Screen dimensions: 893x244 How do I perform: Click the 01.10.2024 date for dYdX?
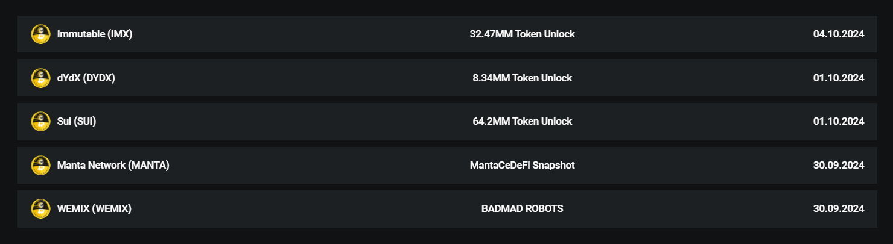click(839, 78)
